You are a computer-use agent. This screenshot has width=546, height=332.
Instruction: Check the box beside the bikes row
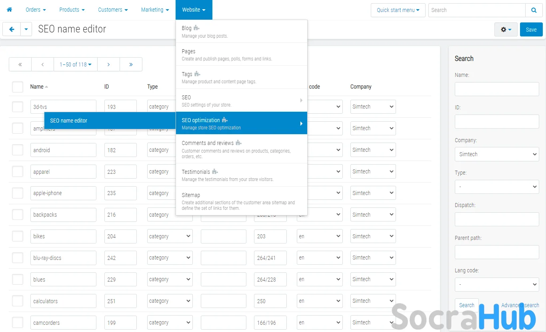[x=18, y=236]
